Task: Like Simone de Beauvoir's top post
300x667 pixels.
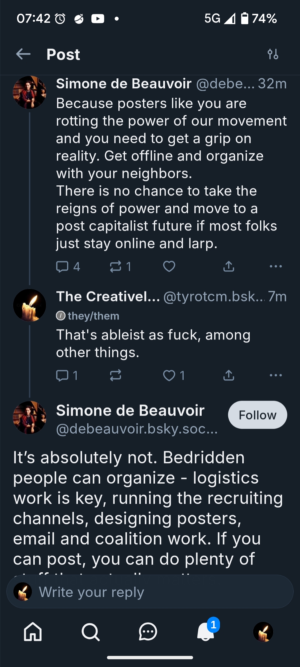Action: (x=169, y=266)
